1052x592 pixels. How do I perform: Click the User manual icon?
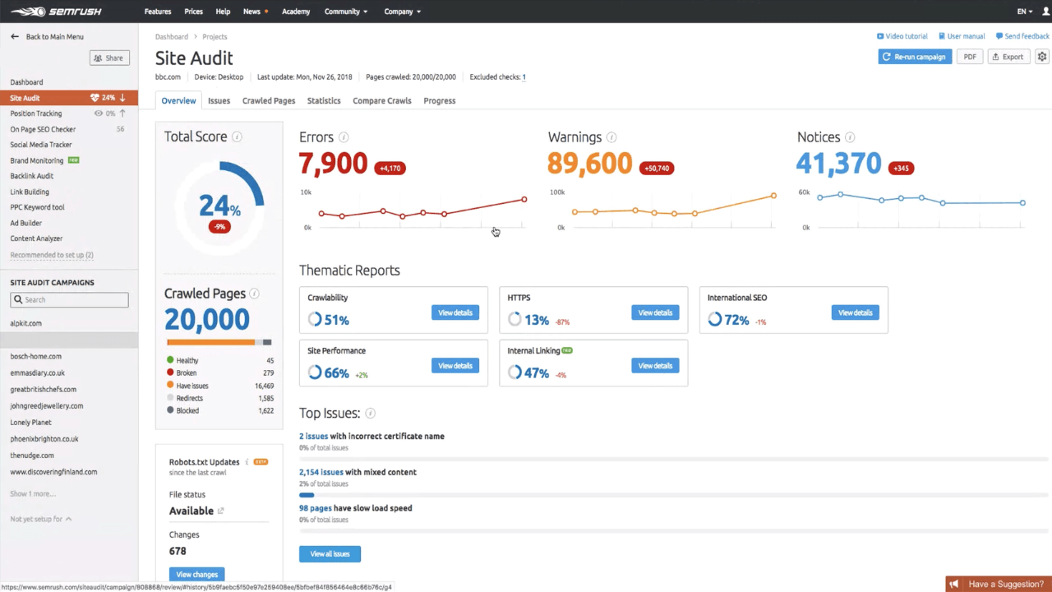pyautogui.click(x=942, y=36)
